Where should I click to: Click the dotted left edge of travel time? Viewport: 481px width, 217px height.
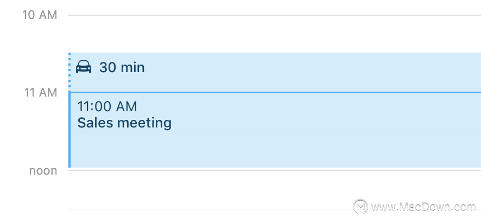coord(69,72)
